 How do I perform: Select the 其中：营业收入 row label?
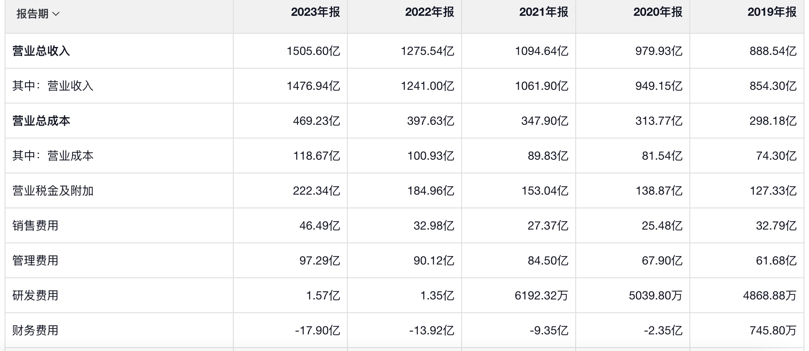point(53,86)
